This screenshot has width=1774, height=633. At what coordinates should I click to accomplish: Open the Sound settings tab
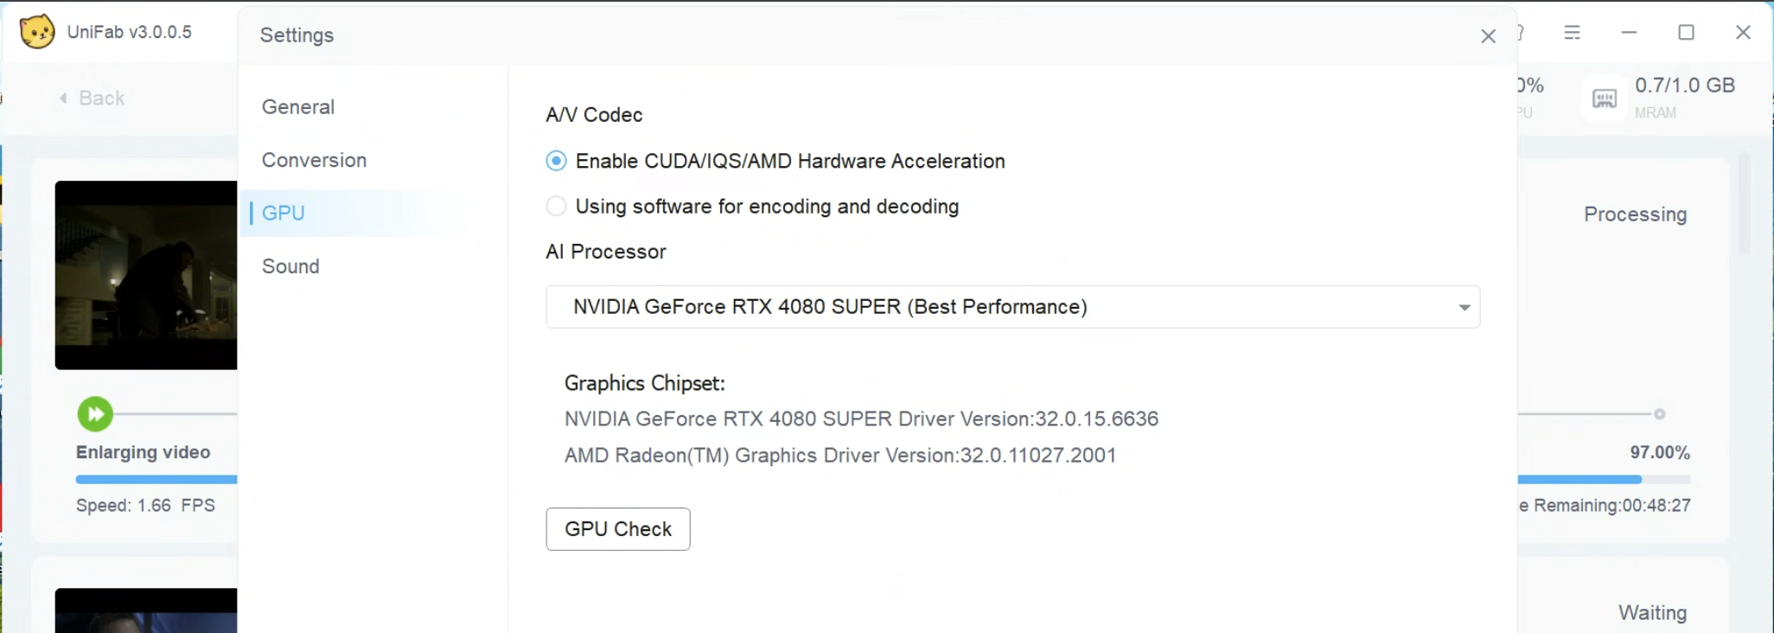point(291,266)
